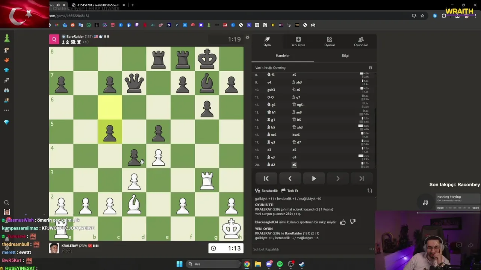Open a new browser tab with plus button
This screenshot has width=481, height=270.
[x=132, y=5]
